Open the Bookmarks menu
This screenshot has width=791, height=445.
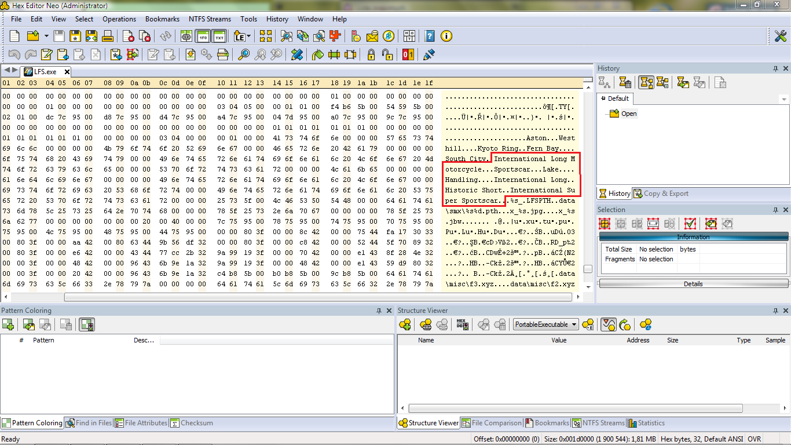point(162,19)
